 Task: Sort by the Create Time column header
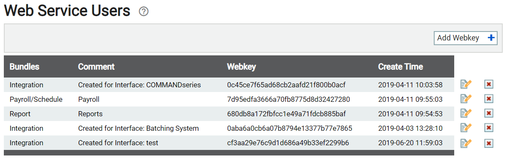pos(401,67)
